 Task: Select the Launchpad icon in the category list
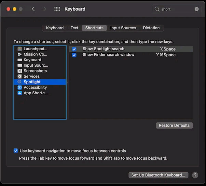[x=20, y=49]
